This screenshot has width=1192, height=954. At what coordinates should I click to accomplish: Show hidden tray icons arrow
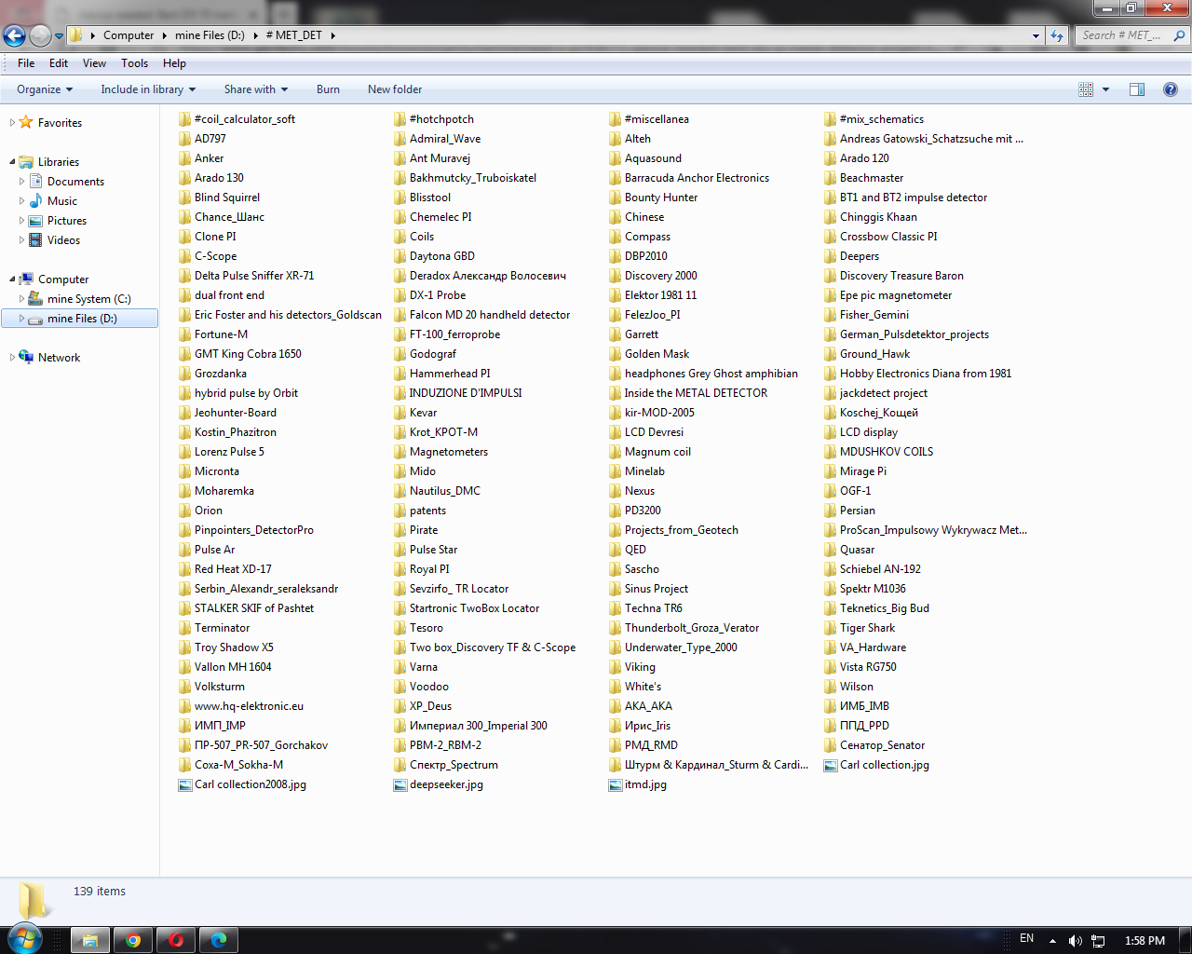pos(1052,941)
